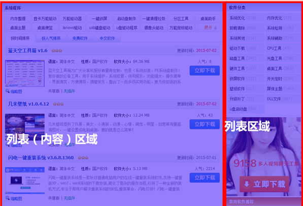
Task: Click the 共享版 label under 闪电一键重装系统
Action: pos(54,198)
